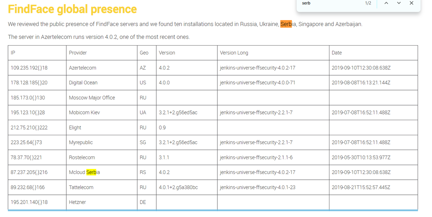
Task: Click jenkins-universe-ffsecurity-2.1.1-6 cell
Action: (x=273, y=157)
